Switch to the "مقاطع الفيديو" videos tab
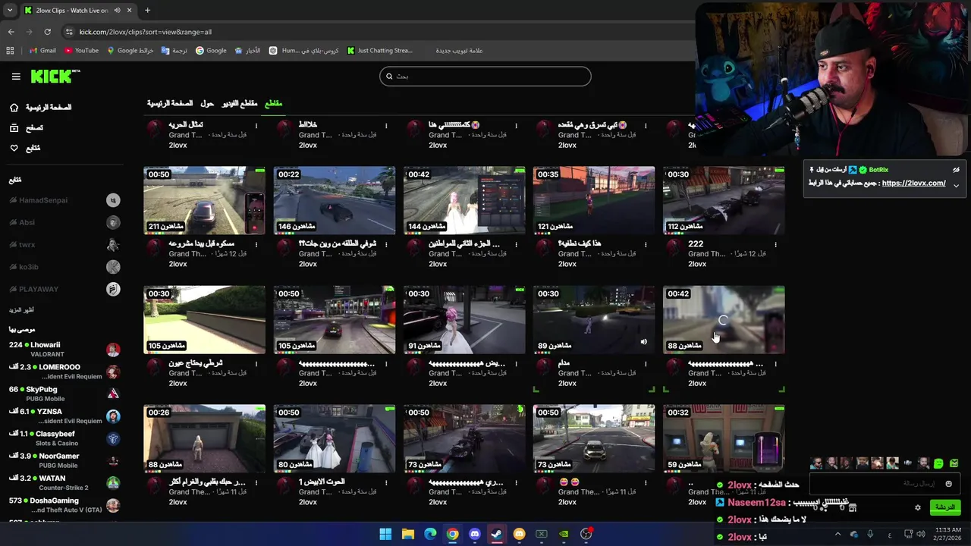This screenshot has height=546, width=971. click(x=240, y=103)
